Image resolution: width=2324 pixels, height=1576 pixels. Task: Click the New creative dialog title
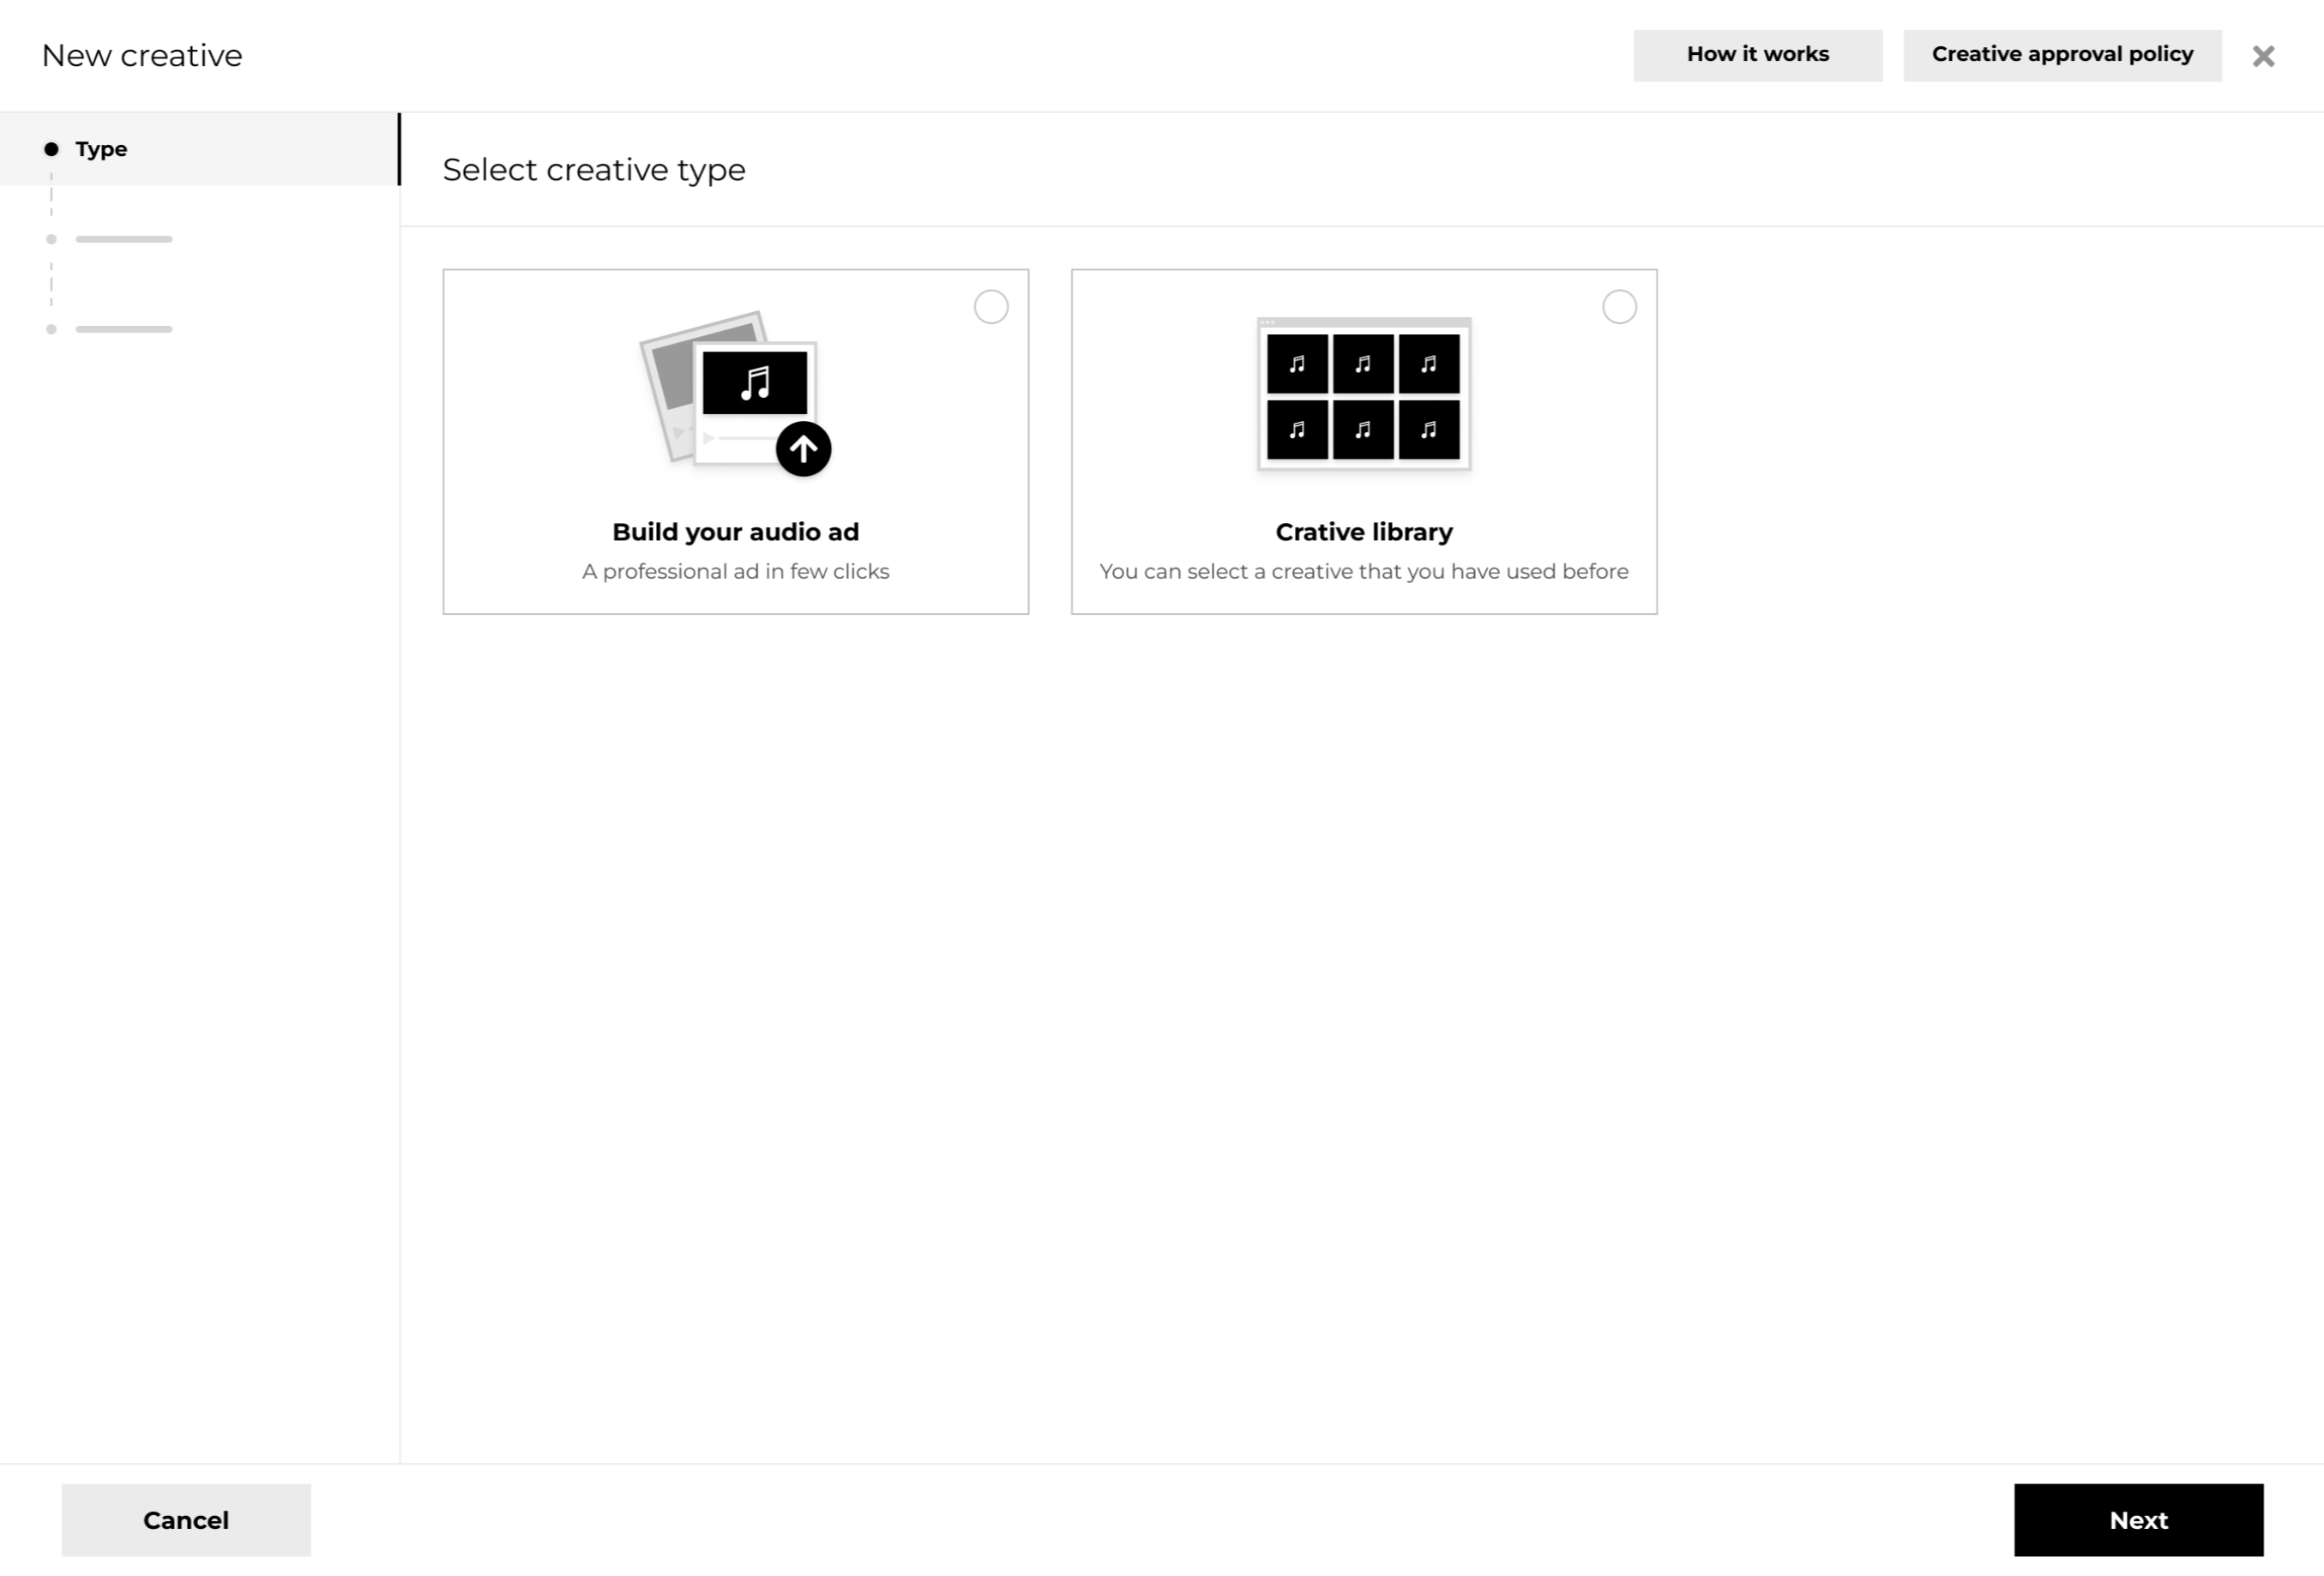point(142,56)
